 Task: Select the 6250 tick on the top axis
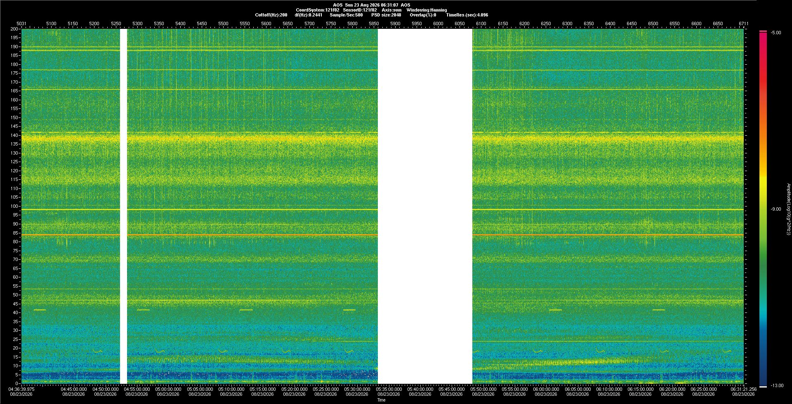[546, 23]
